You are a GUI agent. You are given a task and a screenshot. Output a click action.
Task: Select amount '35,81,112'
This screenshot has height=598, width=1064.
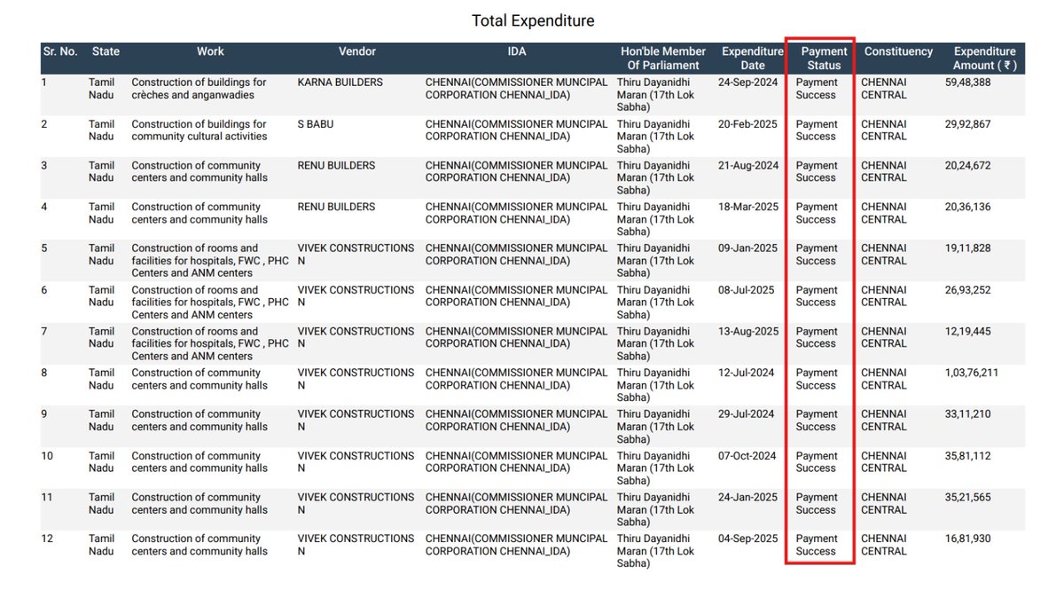tap(968, 456)
